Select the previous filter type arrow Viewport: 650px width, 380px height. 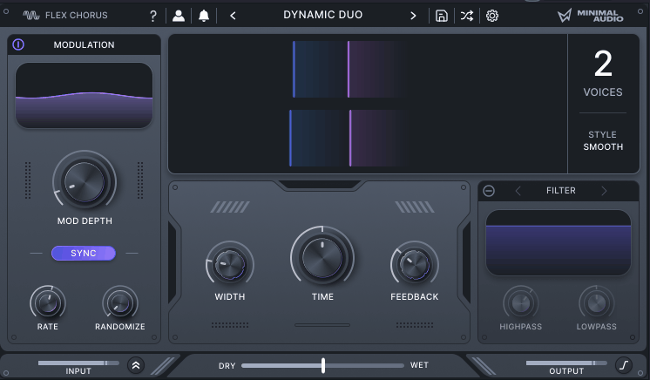[518, 191]
